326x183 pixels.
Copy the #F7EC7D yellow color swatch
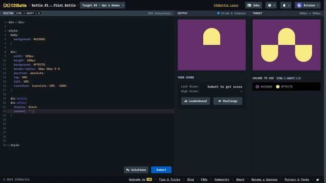tap(284, 86)
